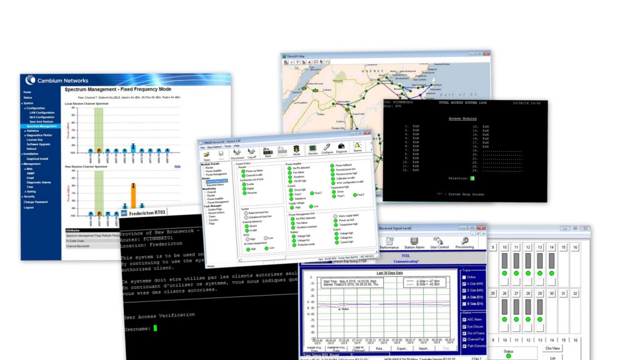Enable the Online trace checkbox
This screenshot has height=360, width=640.
(x=464, y=277)
